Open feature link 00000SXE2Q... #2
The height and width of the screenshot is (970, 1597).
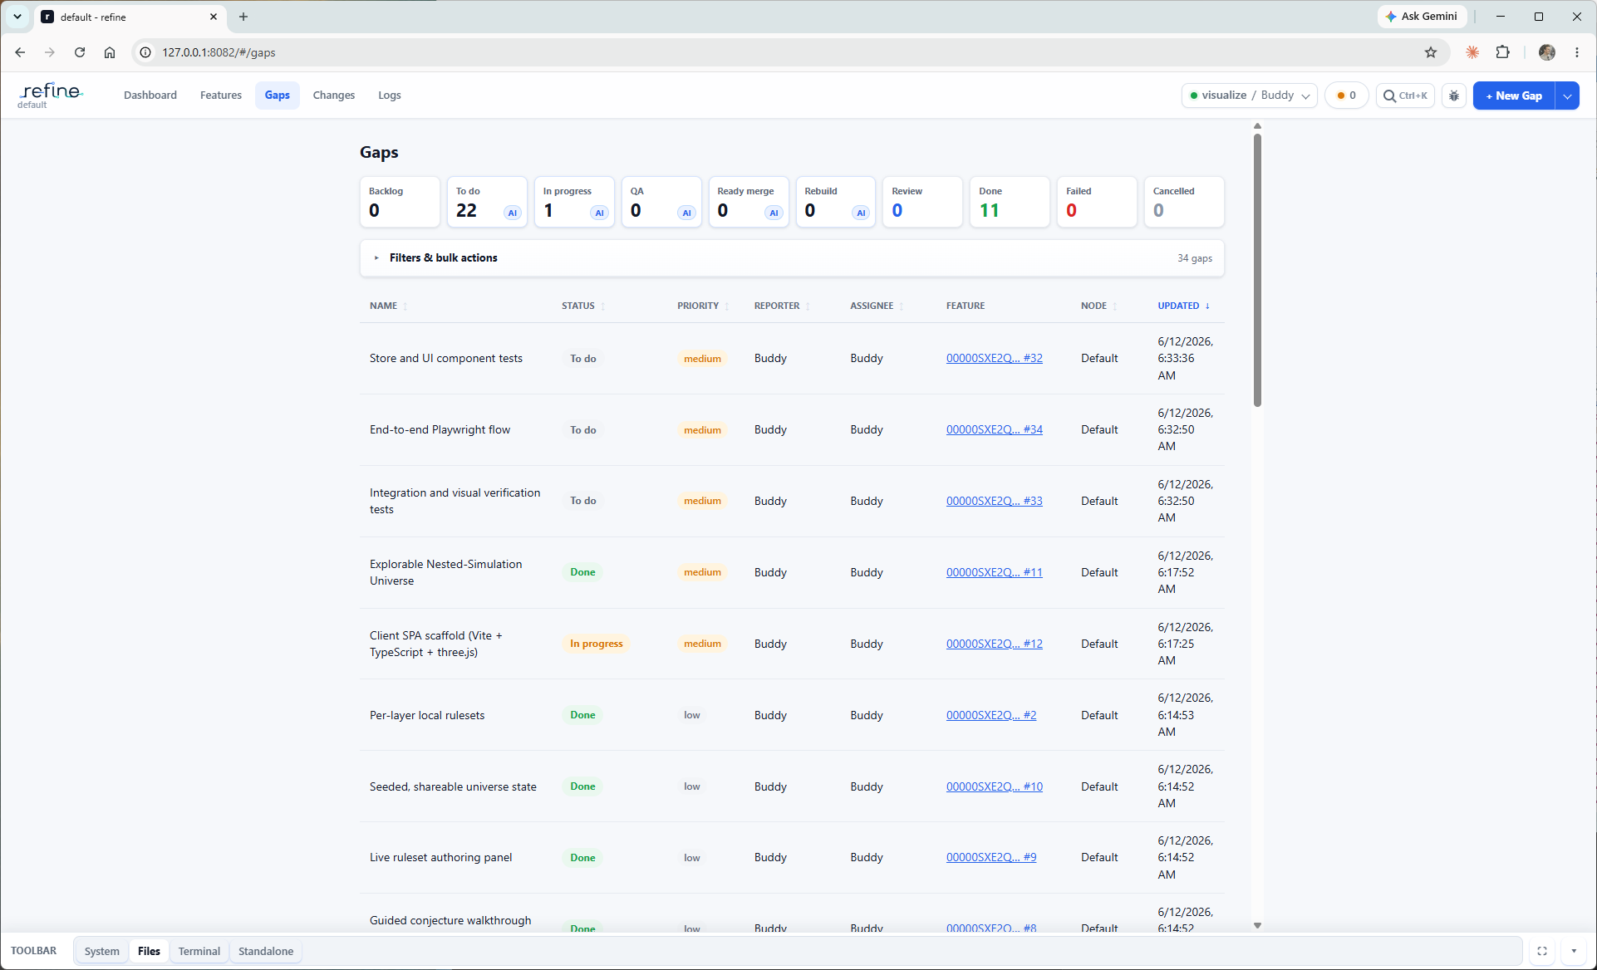tap(991, 715)
